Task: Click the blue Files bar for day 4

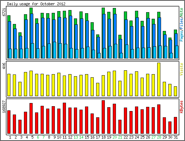Action: point(26,34)
